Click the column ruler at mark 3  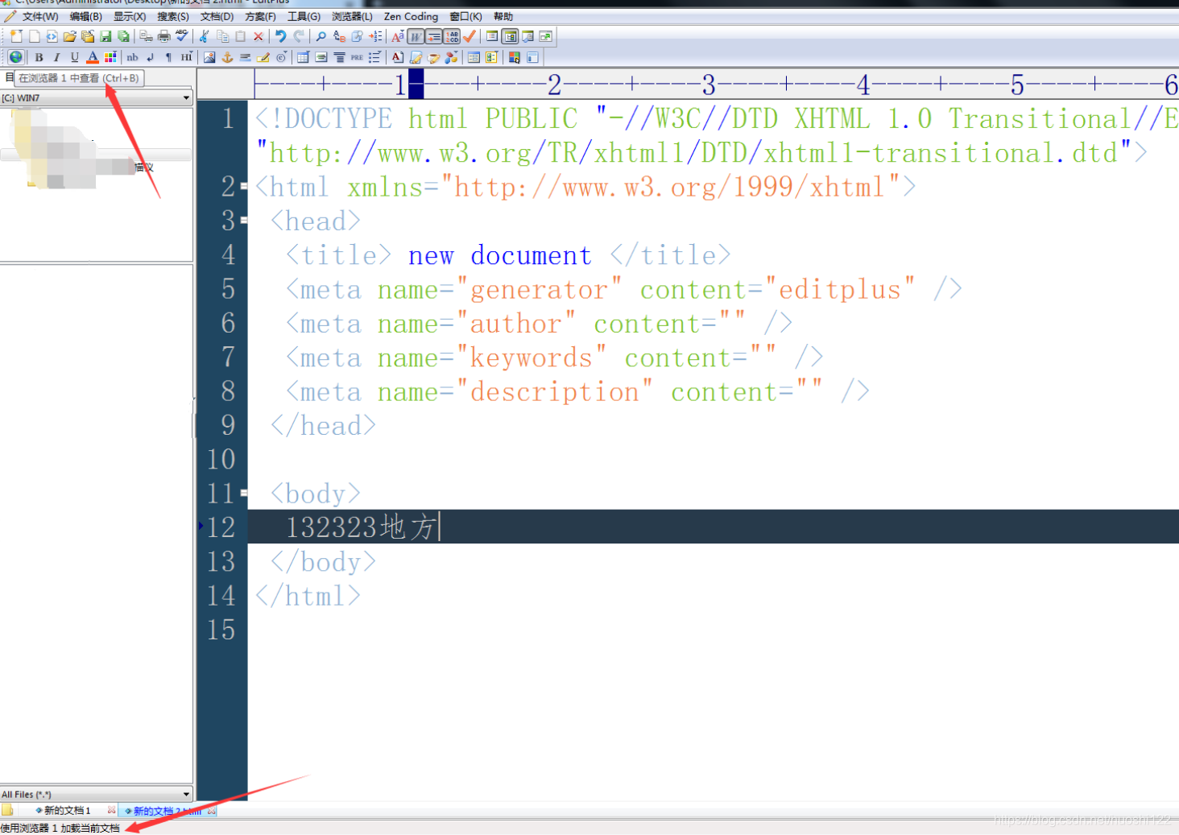pos(709,84)
